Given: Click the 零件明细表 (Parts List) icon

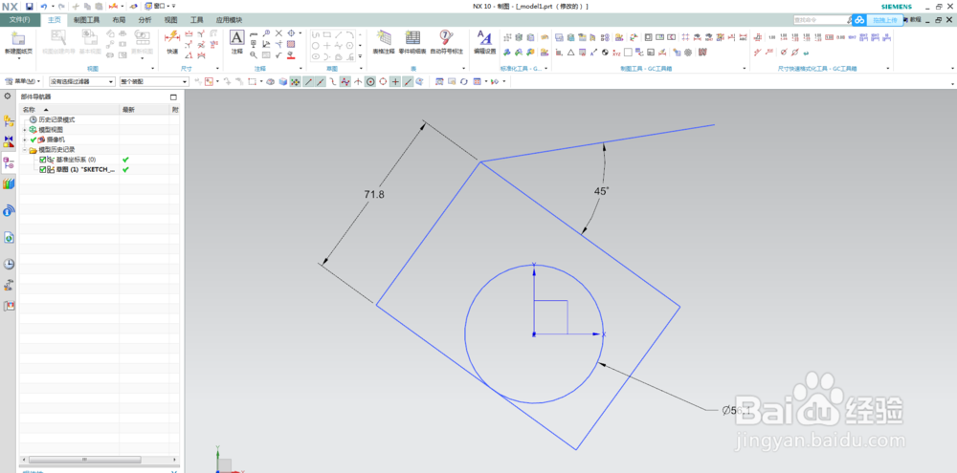Looking at the screenshot, I should coord(412,43).
